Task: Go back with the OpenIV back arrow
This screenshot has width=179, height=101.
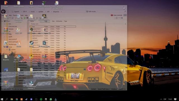Action: pyautogui.click(x=3, y=12)
